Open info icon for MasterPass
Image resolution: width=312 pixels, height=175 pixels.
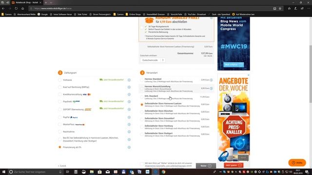129,124
